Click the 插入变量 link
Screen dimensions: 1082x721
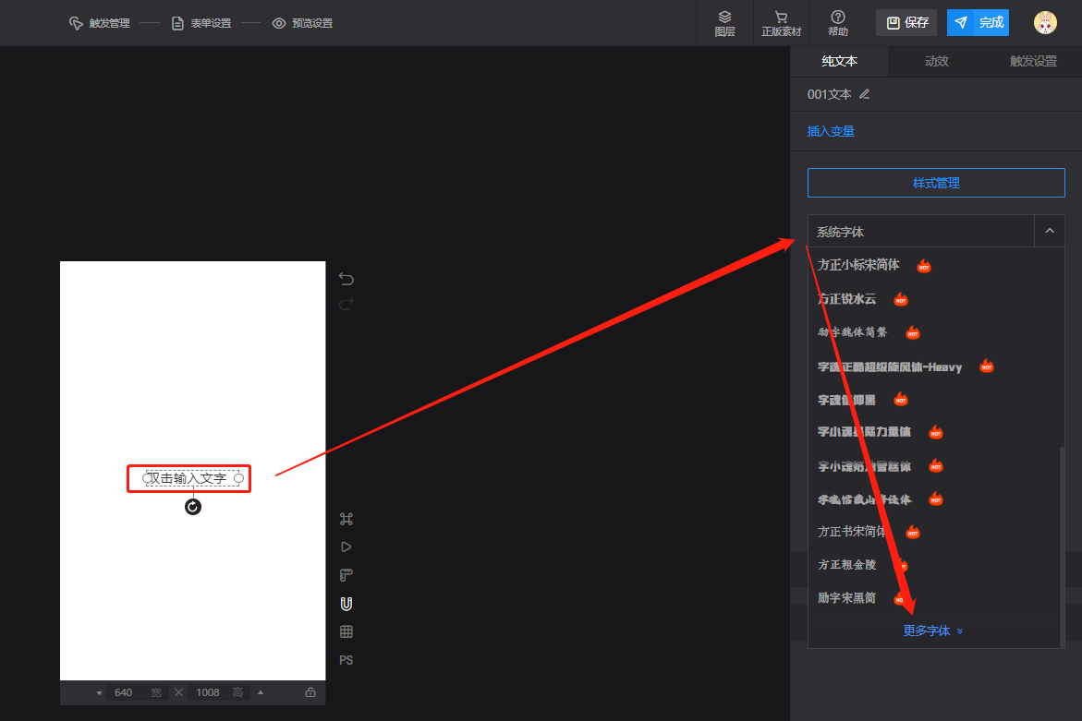click(831, 131)
